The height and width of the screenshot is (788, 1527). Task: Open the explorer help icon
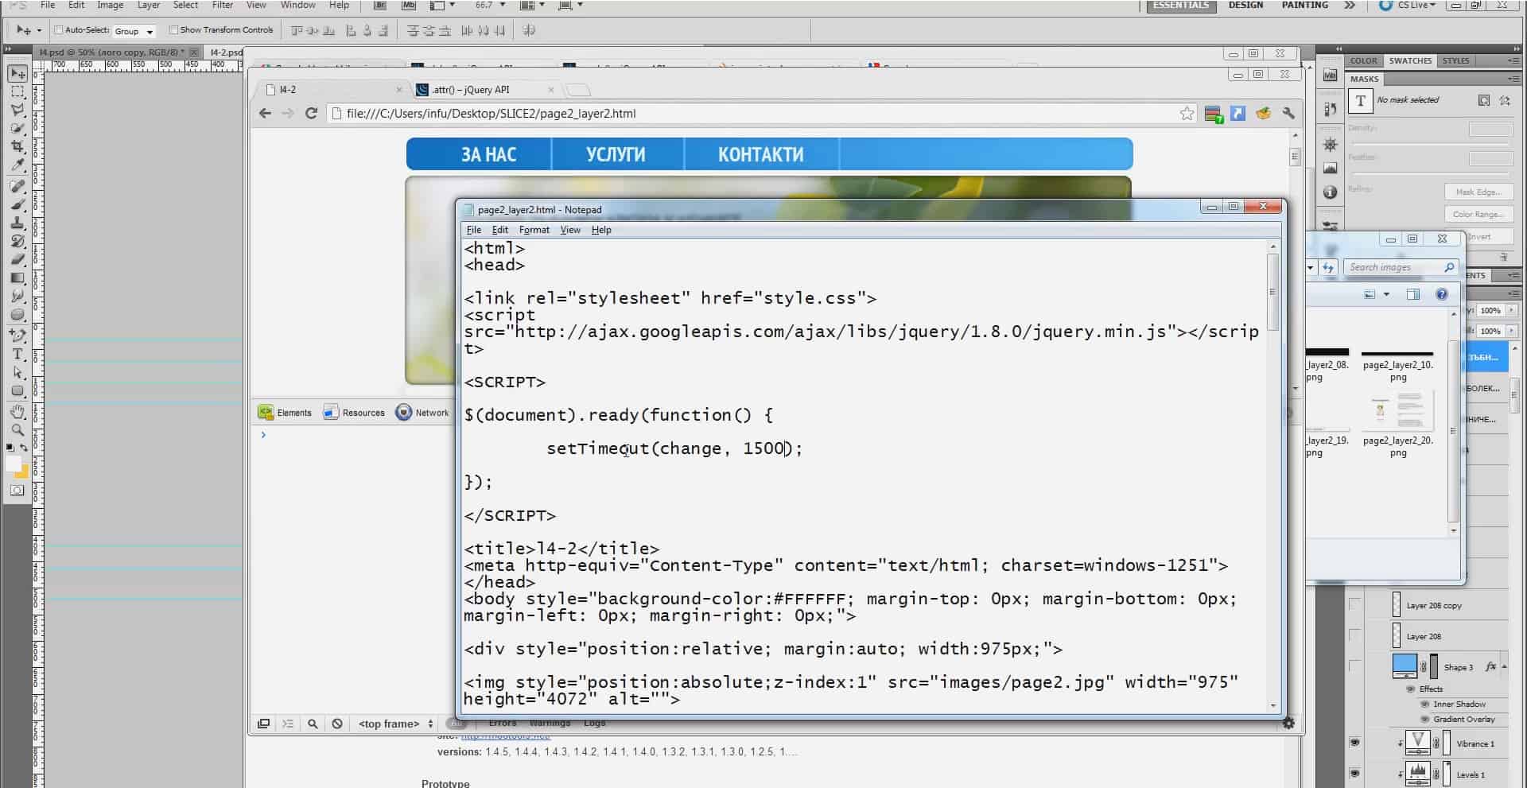[1441, 294]
